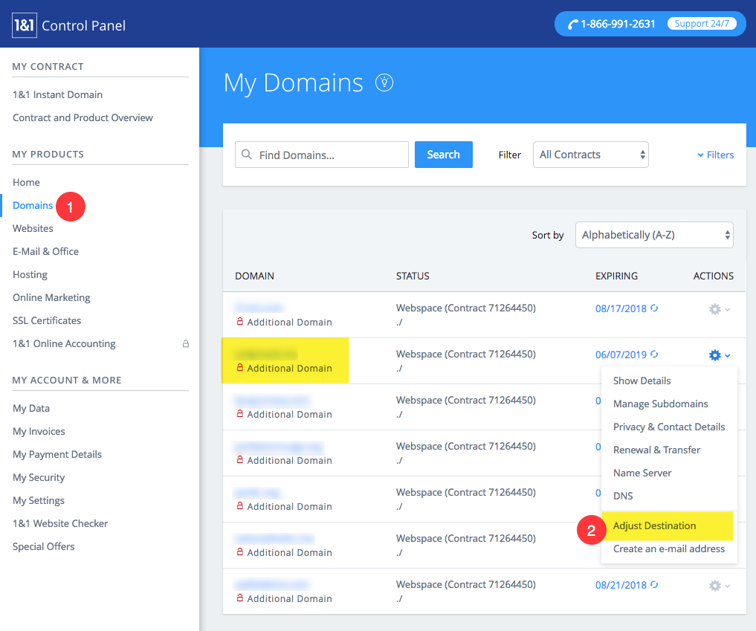
Task: Click renewal refresh icon next to 08/17/2018
Action: 654,308
